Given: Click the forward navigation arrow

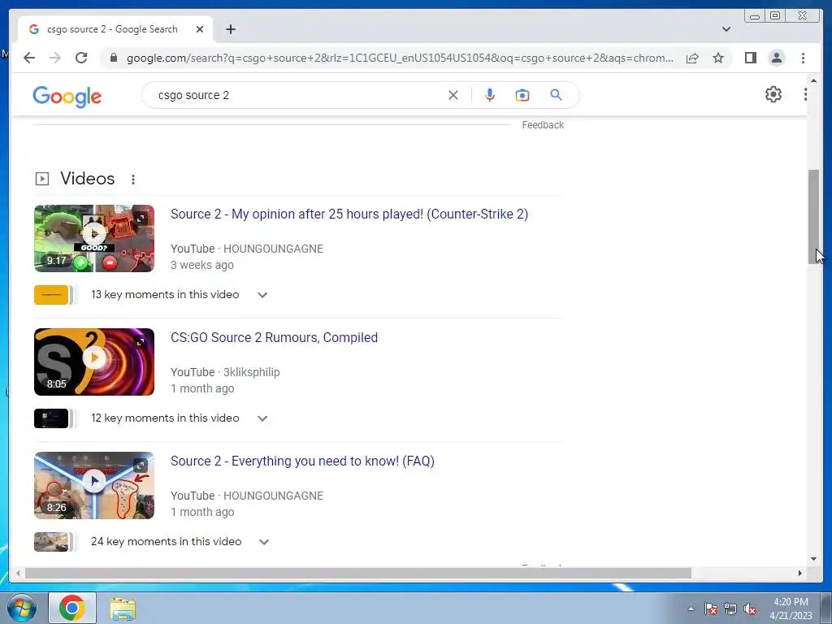Looking at the screenshot, I should click(x=55, y=58).
